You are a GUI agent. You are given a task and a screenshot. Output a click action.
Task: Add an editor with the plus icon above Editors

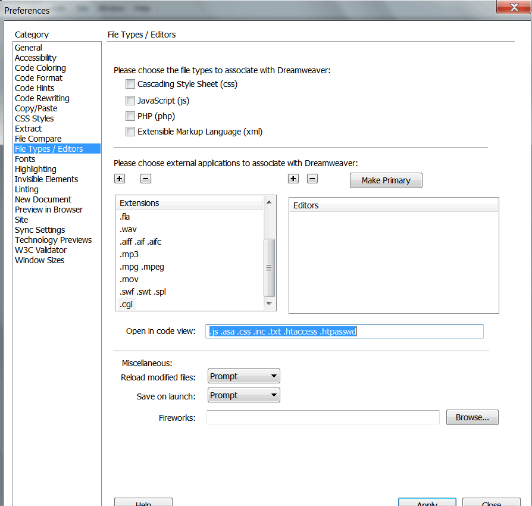click(293, 179)
